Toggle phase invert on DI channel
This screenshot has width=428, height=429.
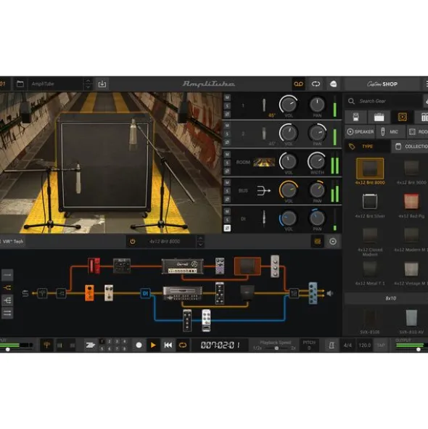[x=227, y=228]
